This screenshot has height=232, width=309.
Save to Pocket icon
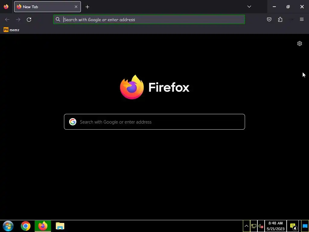269,19
